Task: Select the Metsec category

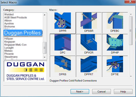Action: (x=9, y=51)
